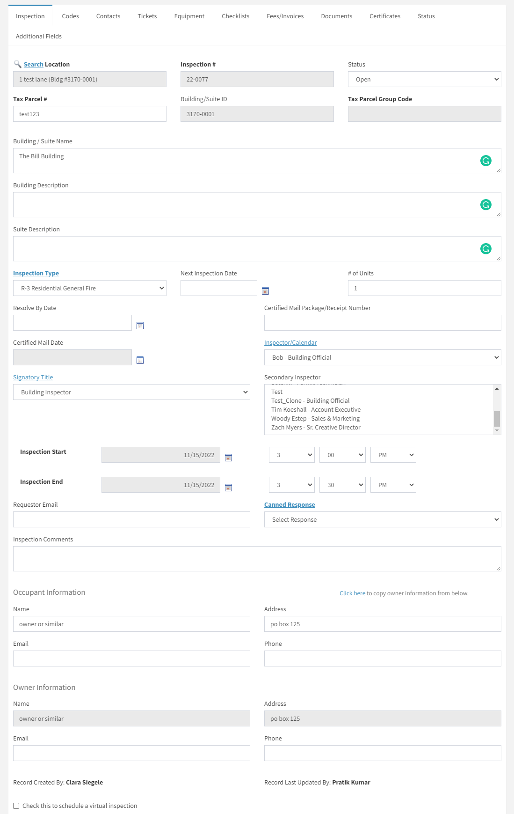This screenshot has width=514, height=814.
Task: Click the Inspector/Calendar link
Action: (290, 342)
